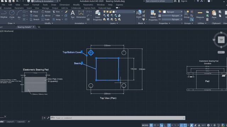Screen dimensions: 227x127
Task: Activate the Rotate command
Action: (46, 12)
